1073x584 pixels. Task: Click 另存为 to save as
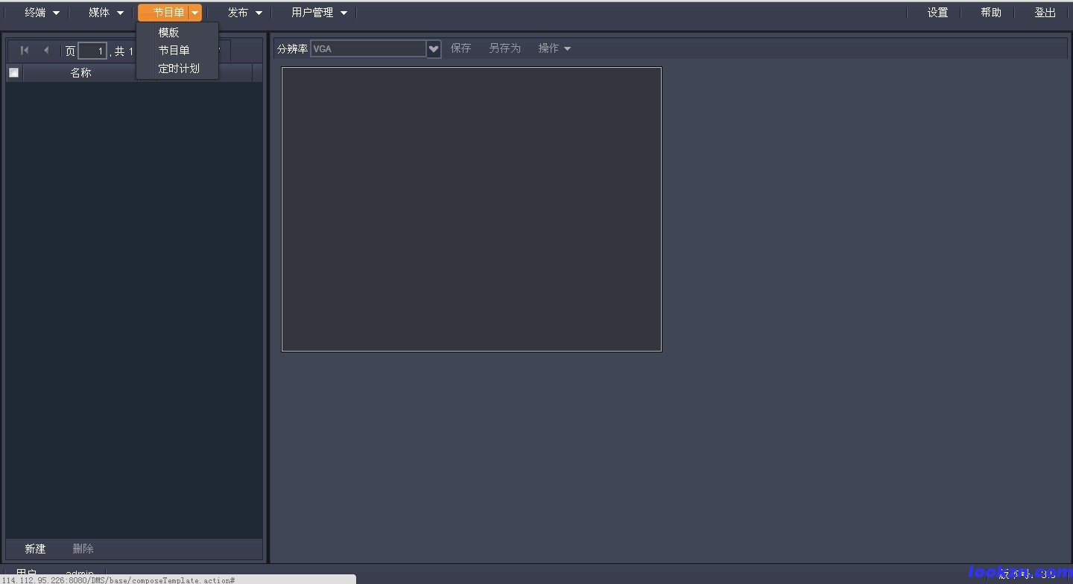tap(504, 48)
